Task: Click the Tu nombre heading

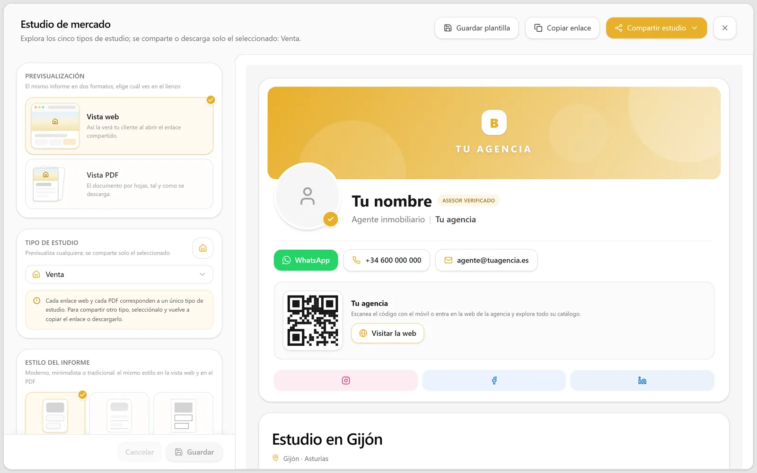Action: (392, 201)
